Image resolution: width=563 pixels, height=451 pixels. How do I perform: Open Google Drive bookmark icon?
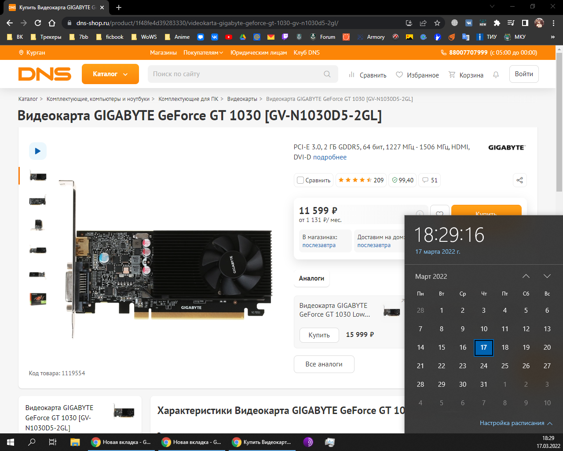243,37
